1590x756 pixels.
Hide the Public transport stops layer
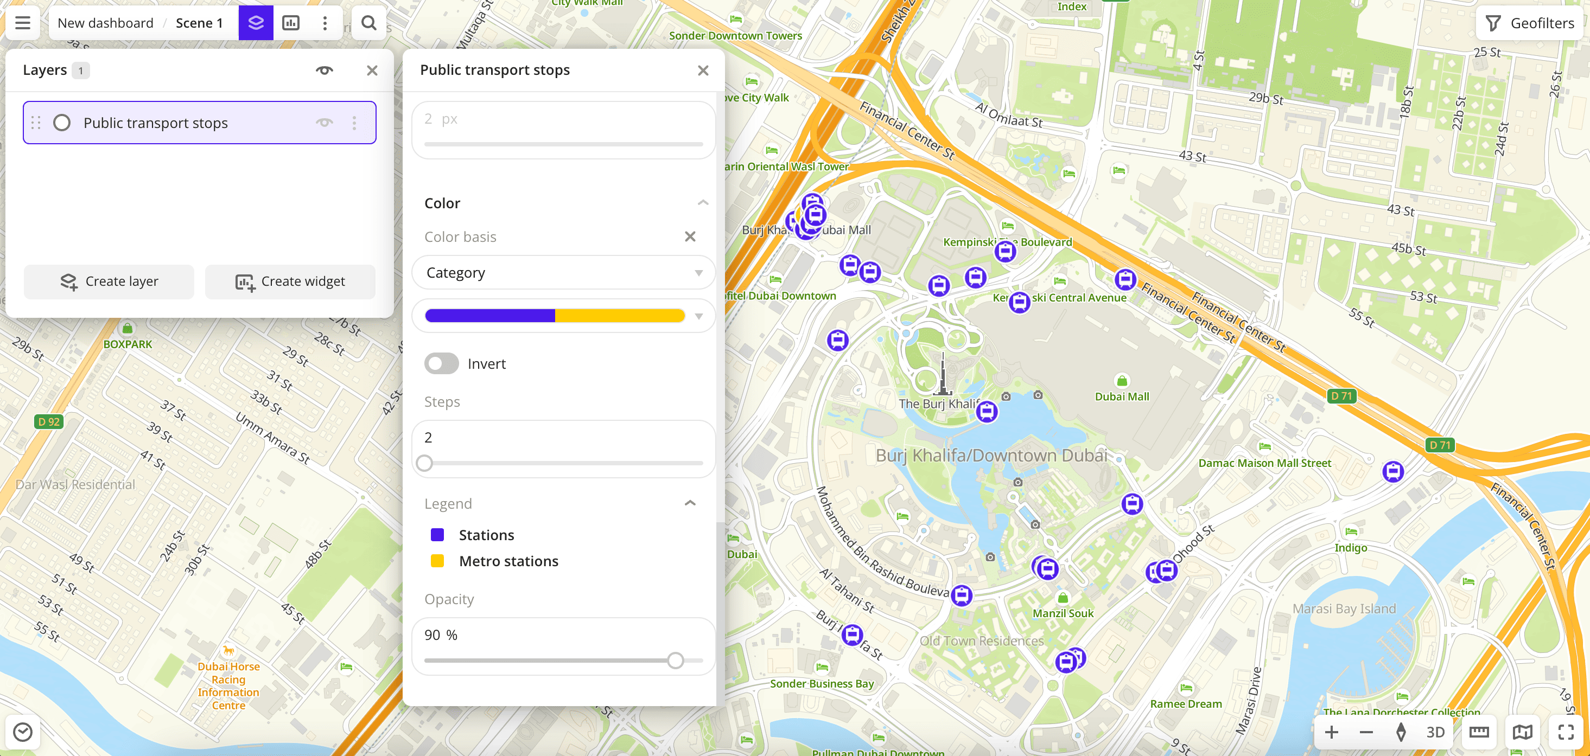324,123
